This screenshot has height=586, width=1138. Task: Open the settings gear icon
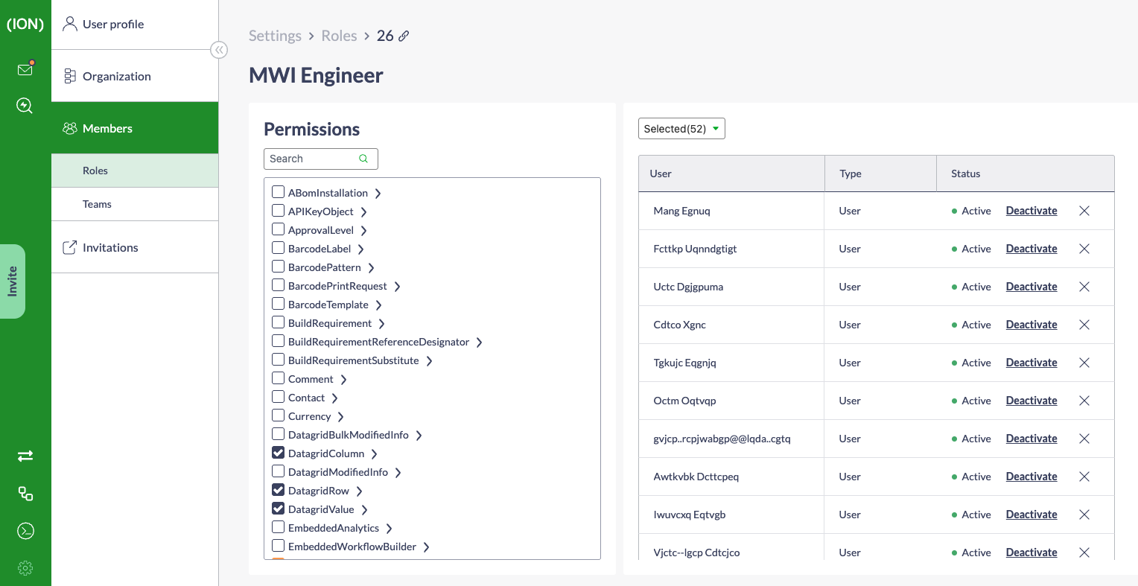point(25,568)
